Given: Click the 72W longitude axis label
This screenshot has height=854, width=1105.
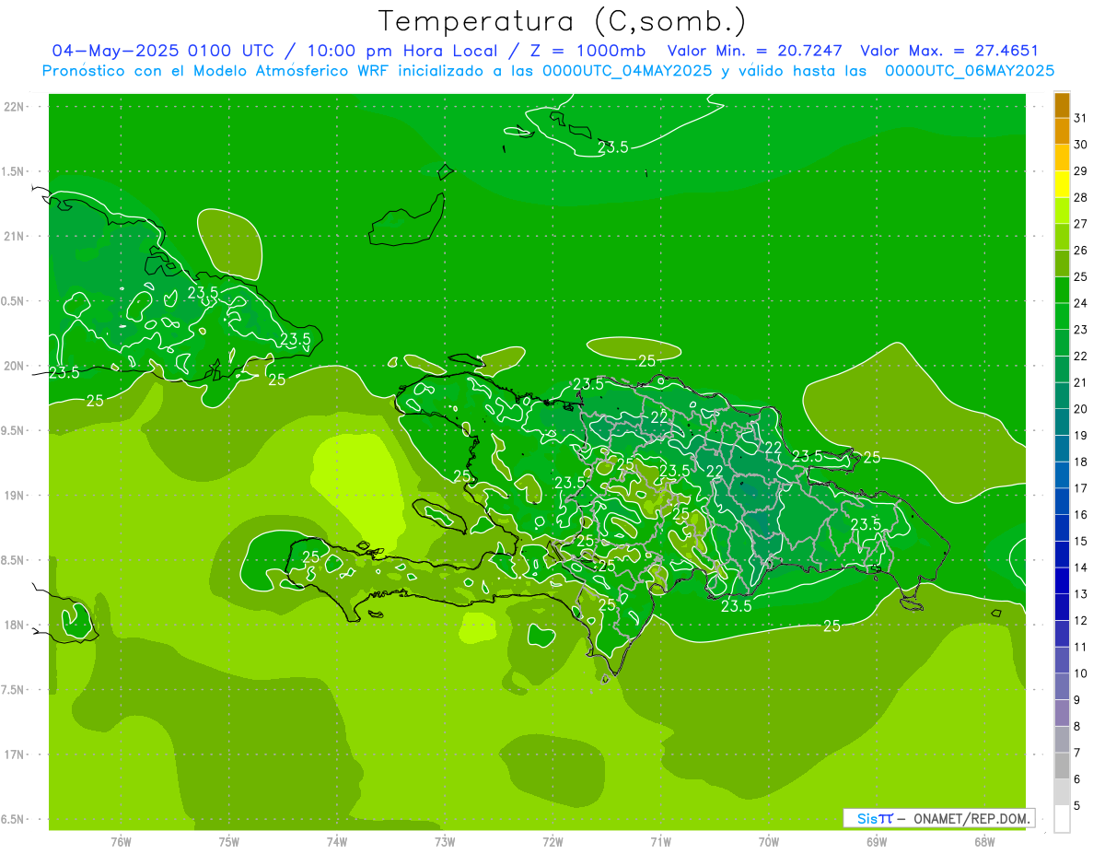Looking at the screenshot, I should click(x=552, y=842).
